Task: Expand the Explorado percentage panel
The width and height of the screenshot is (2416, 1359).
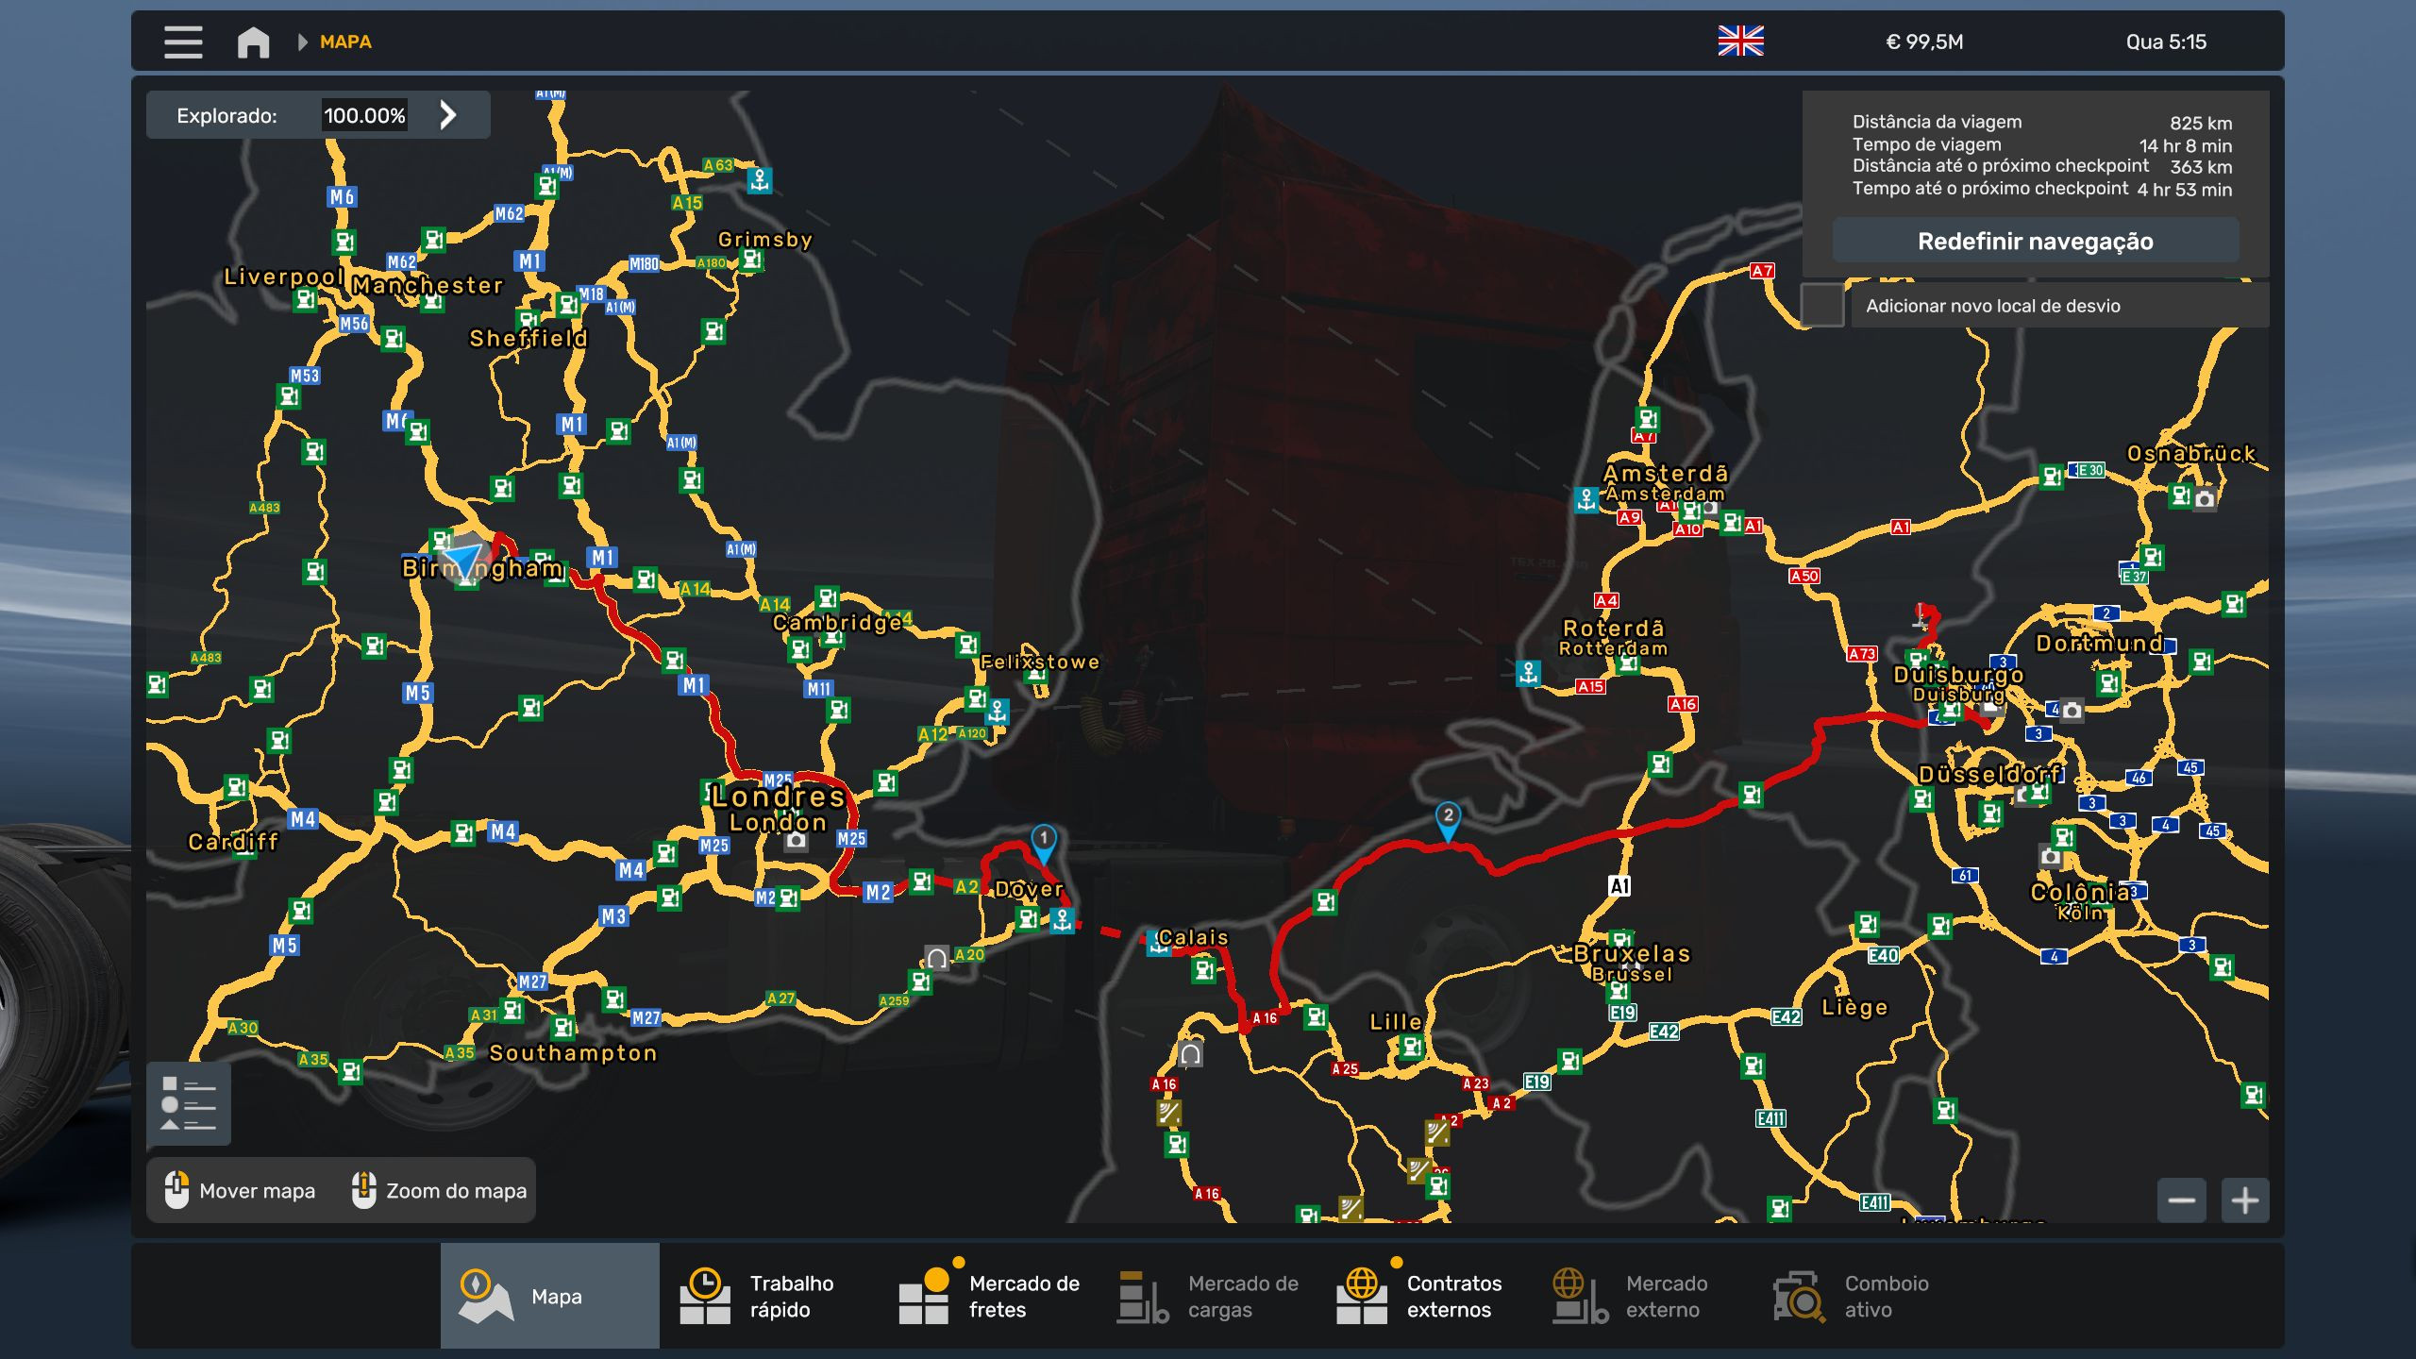Action: [448, 115]
